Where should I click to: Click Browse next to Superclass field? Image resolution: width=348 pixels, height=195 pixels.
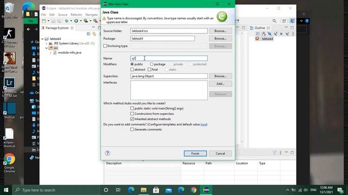pyautogui.click(x=220, y=76)
